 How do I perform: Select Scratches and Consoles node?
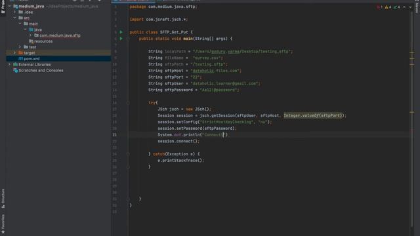click(x=41, y=70)
